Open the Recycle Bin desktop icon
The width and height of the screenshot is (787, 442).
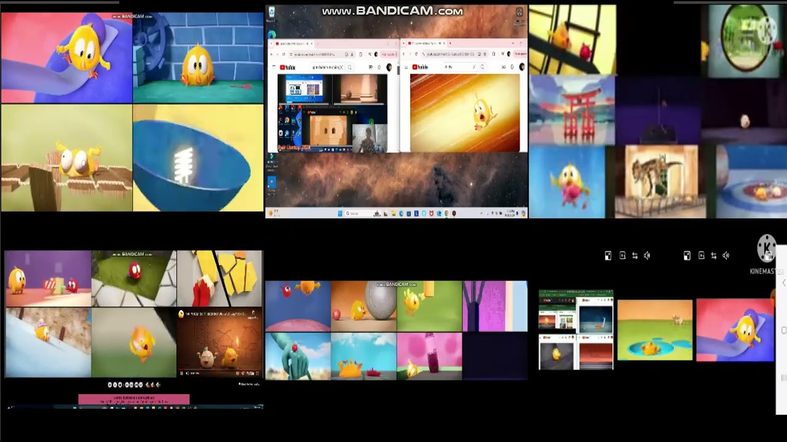[x=272, y=14]
